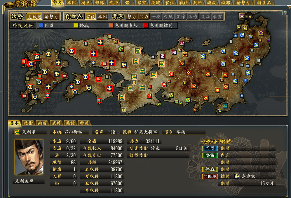Enable the 台風 background overlay

tap(168, 17)
